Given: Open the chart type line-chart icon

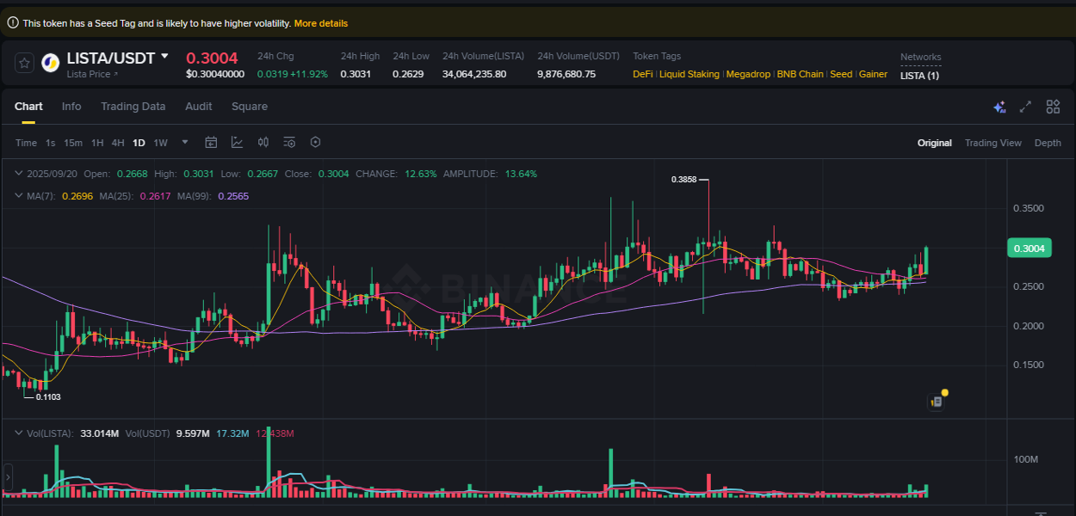Looking at the screenshot, I should pyautogui.click(x=237, y=142).
